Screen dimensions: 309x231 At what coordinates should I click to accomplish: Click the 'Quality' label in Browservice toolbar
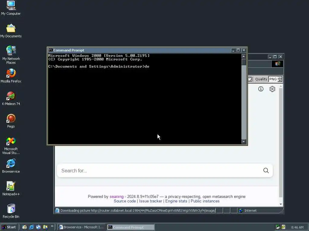(x=261, y=79)
